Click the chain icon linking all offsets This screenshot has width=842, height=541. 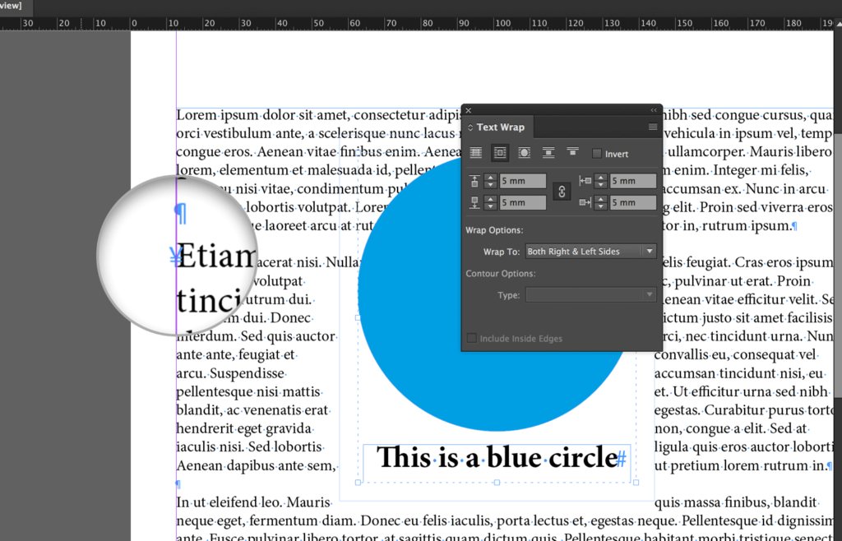[x=562, y=191]
